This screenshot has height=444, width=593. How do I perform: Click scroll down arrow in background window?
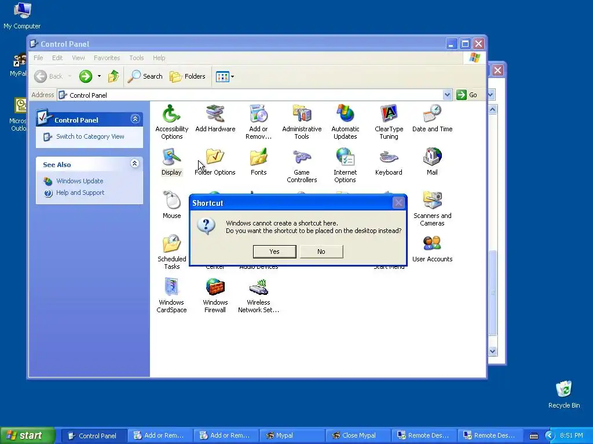(x=492, y=351)
